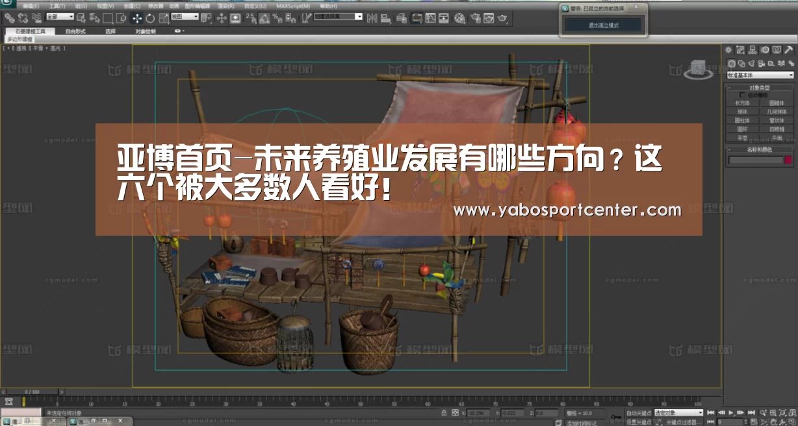Viewport: 798px width, 426px height.
Task: Switch to the Display command panel tab
Action: click(776, 50)
